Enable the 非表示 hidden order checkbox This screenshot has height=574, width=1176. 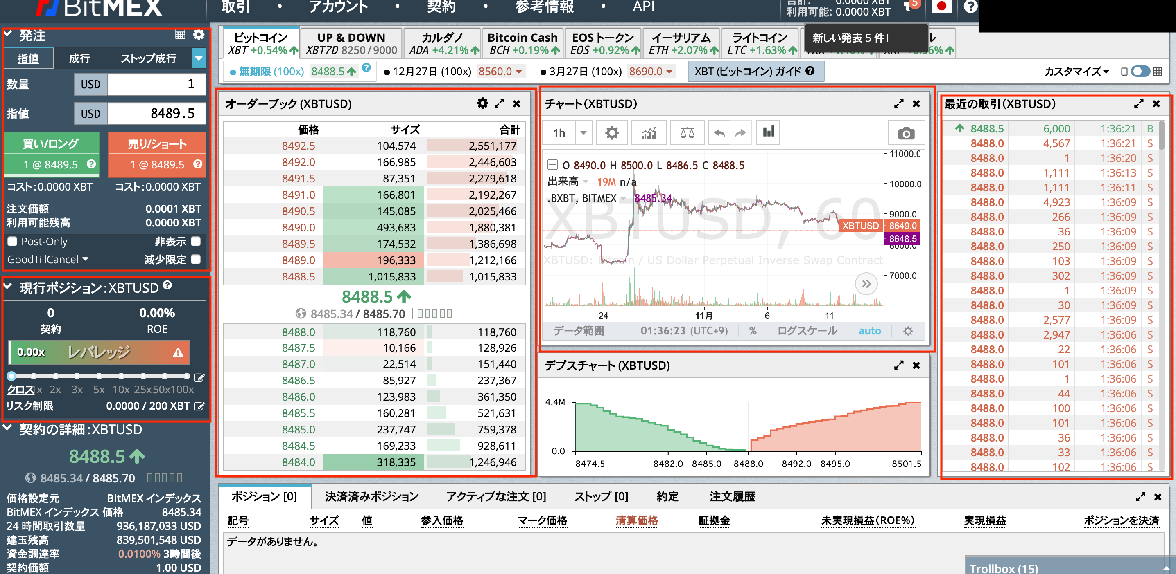click(x=196, y=241)
